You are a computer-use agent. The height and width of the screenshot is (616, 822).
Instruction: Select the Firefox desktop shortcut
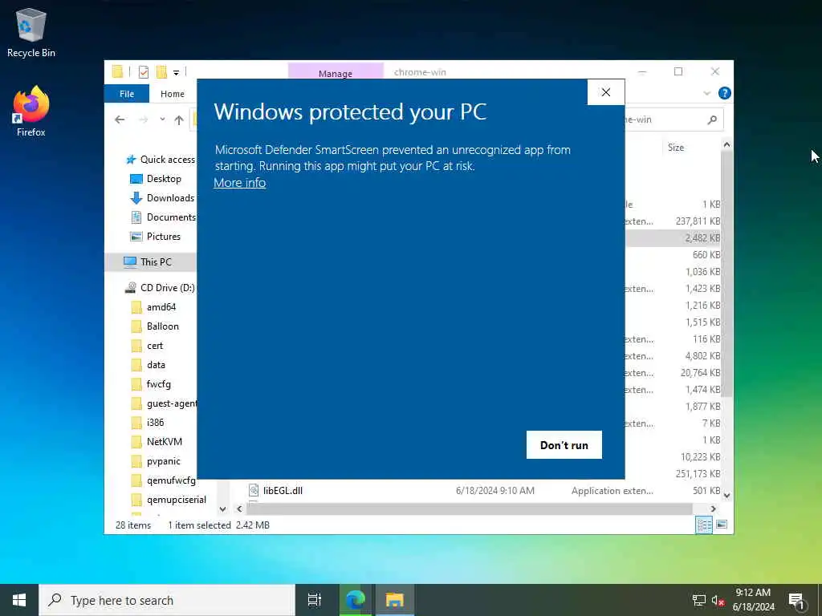[31, 111]
